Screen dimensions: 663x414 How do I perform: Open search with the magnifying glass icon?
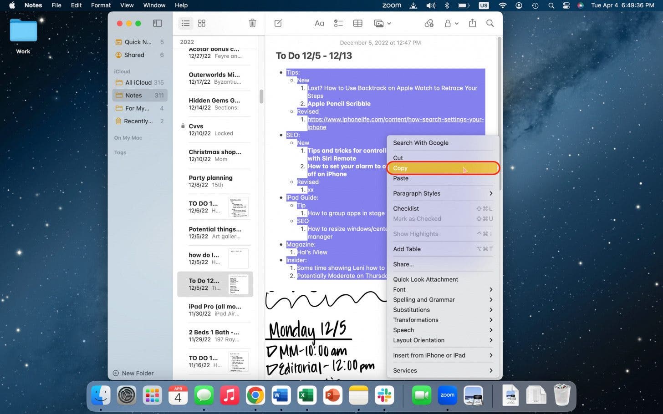point(490,23)
